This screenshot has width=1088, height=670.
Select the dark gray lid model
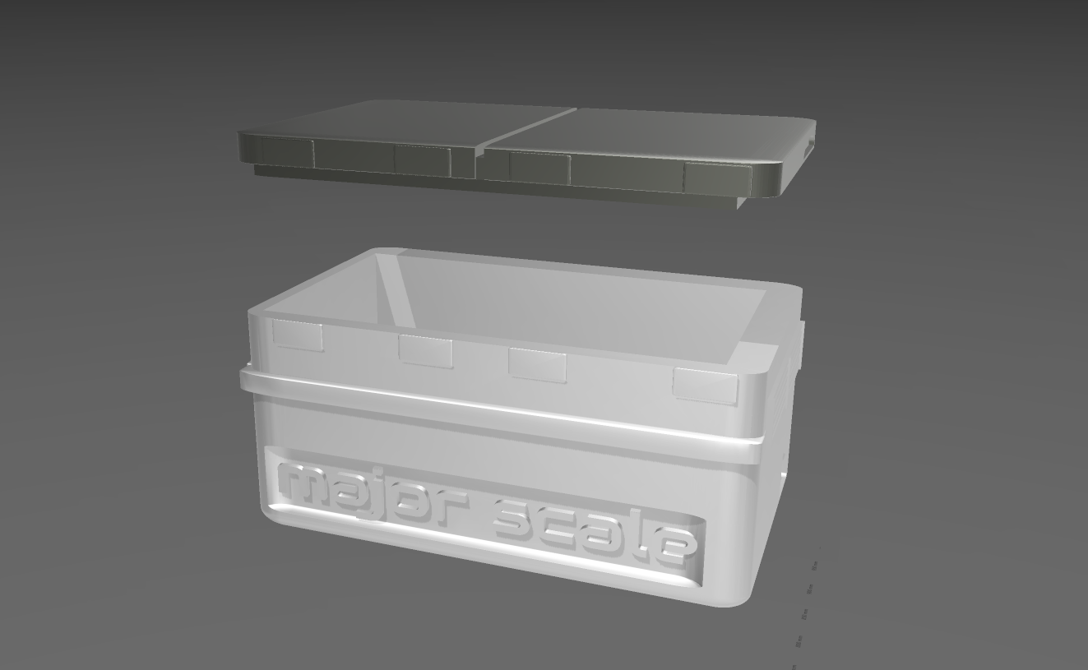pos(526,148)
